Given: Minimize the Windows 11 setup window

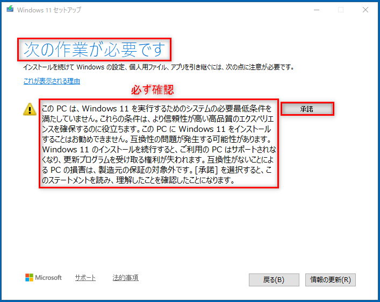Looking at the screenshot, I should tap(317, 10).
